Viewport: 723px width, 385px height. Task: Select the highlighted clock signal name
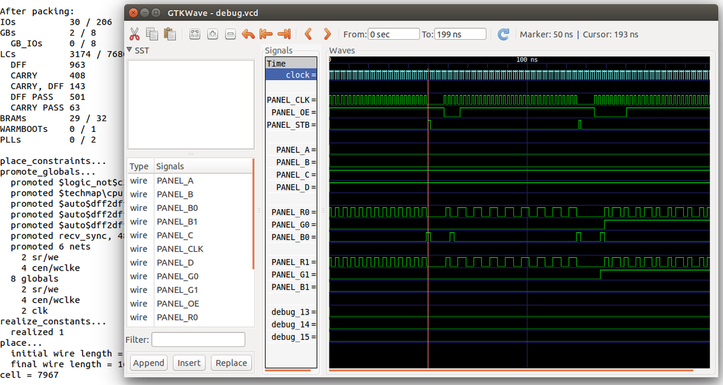pos(291,75)
